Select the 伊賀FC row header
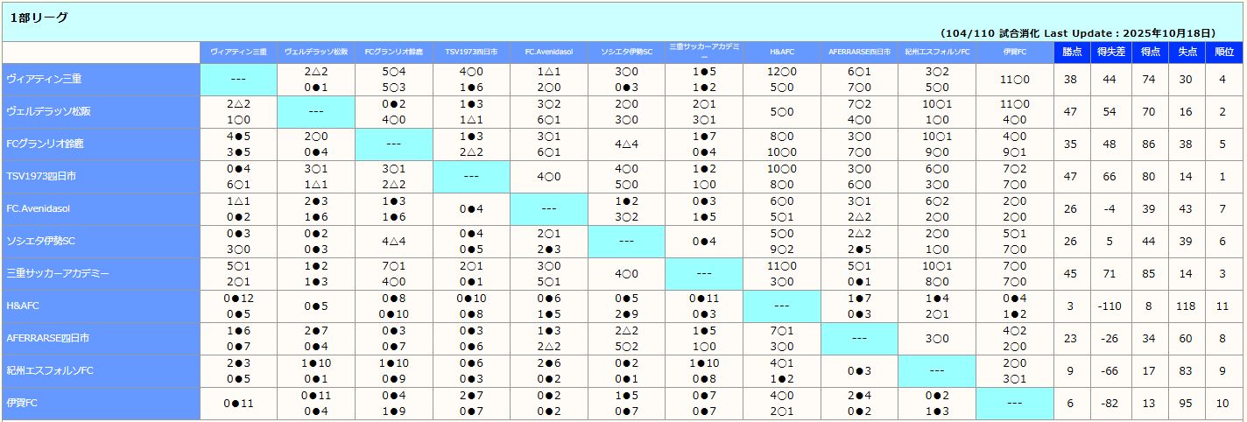Viewport: 1247px width, 422px height. pos(21,403)
